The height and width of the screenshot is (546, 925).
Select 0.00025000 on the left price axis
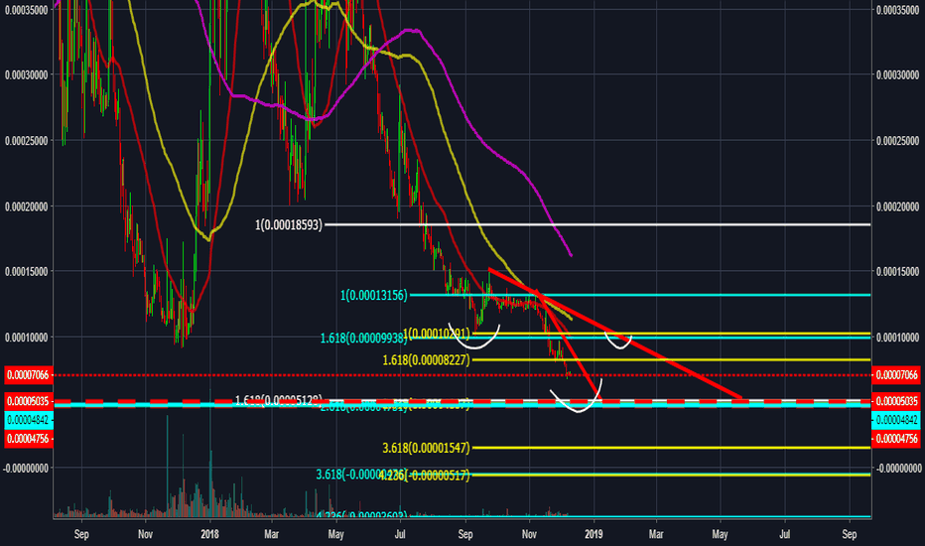26,141
